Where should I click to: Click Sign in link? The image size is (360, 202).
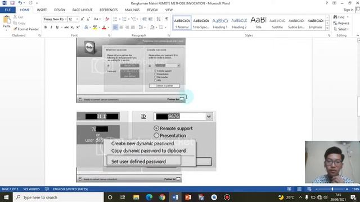pos(348,10)
